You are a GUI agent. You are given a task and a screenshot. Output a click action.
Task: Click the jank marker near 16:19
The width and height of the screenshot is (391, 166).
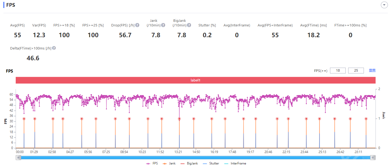pyautogui.click(x=212, y=119)
